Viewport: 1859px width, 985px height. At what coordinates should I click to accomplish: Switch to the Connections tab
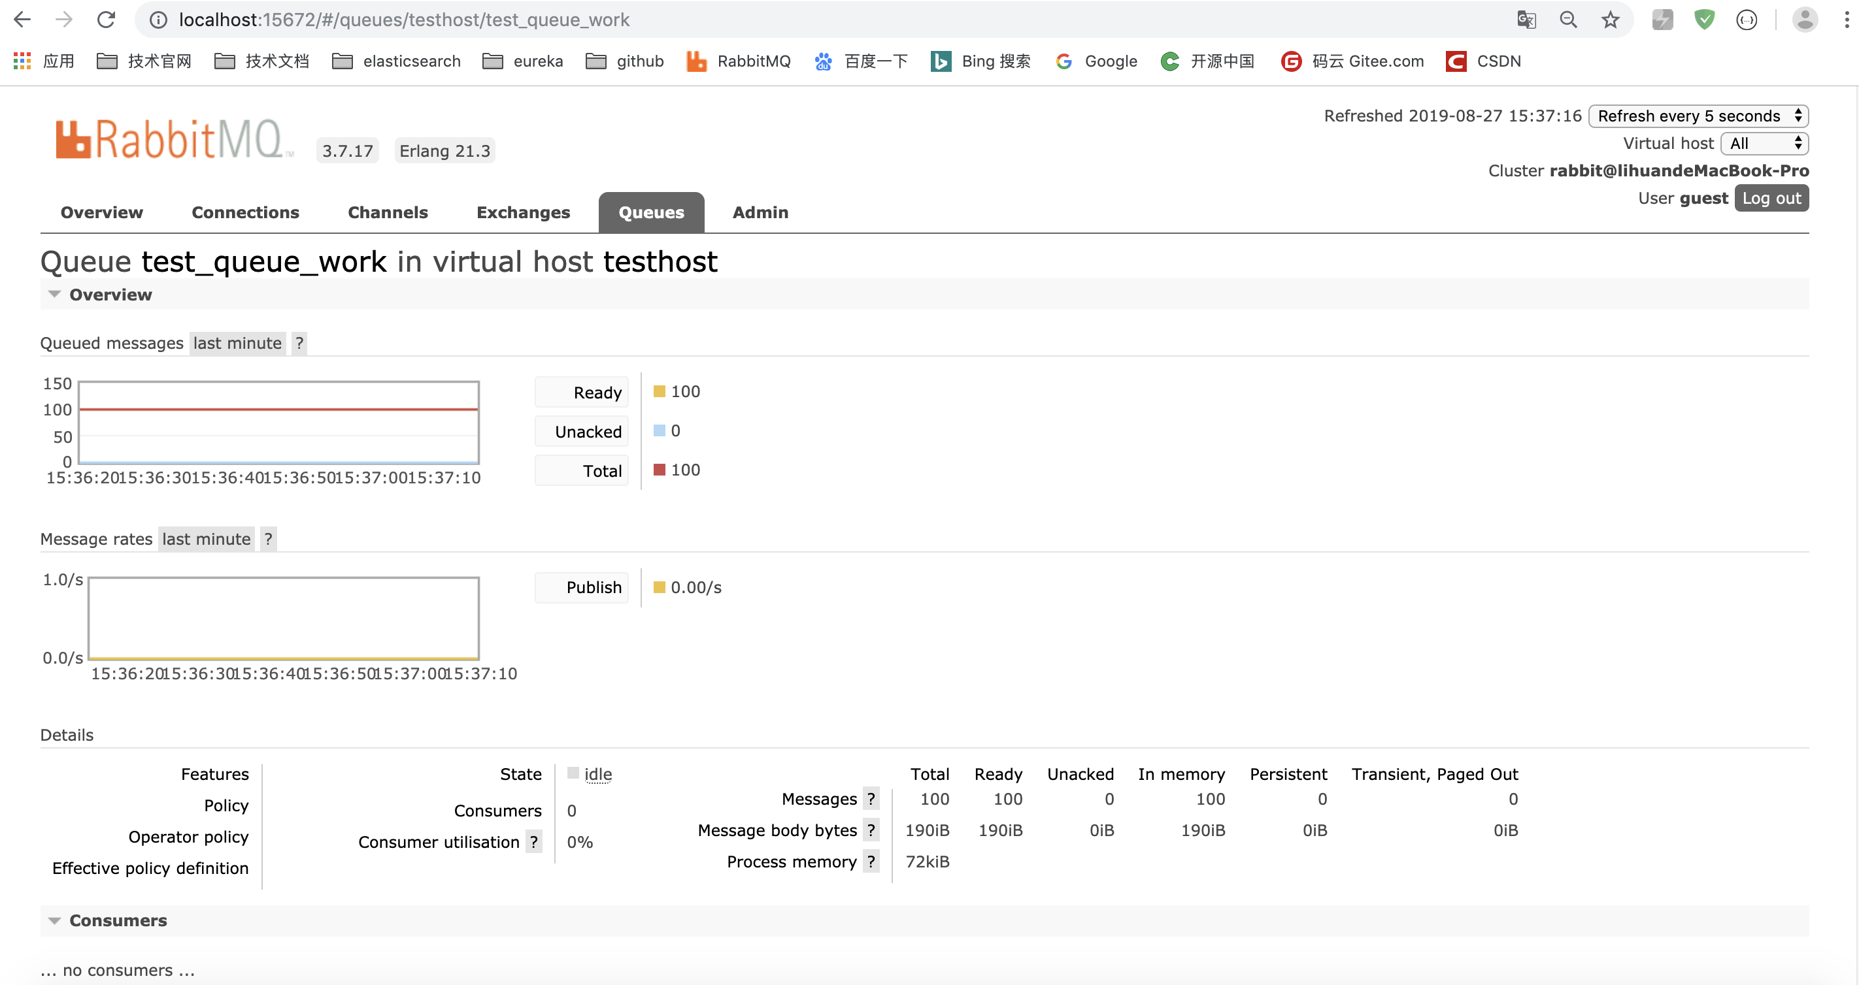pyautogui.click(x=245, y=212)
